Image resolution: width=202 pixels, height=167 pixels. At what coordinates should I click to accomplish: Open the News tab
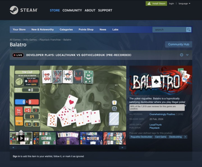pos(103,30)
